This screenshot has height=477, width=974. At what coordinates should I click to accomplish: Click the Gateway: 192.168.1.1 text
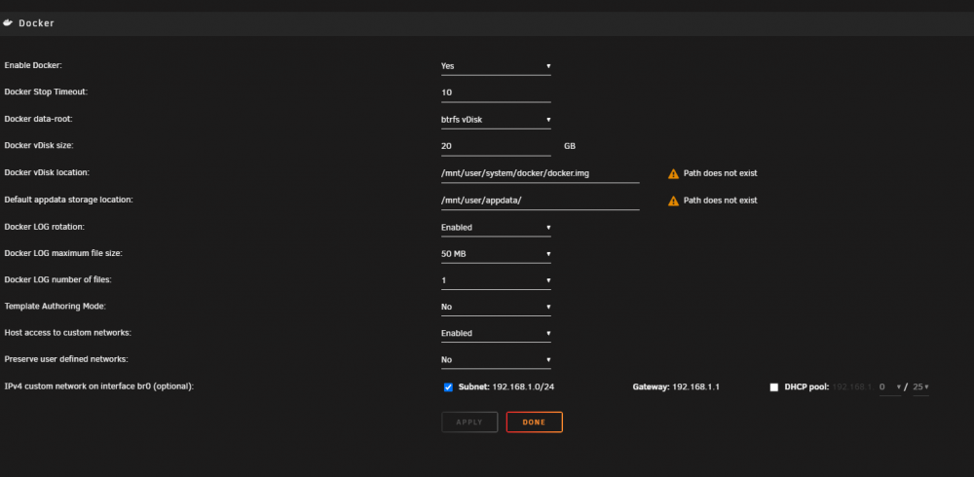pyautogui.click(x=676, y=386)
